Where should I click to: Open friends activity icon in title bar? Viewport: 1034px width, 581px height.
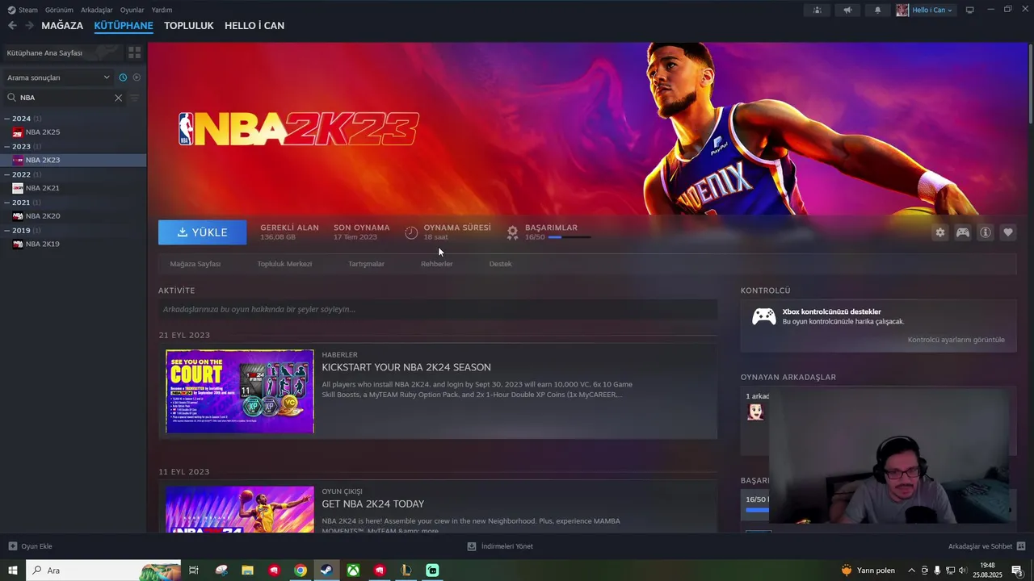click(817, 10)
